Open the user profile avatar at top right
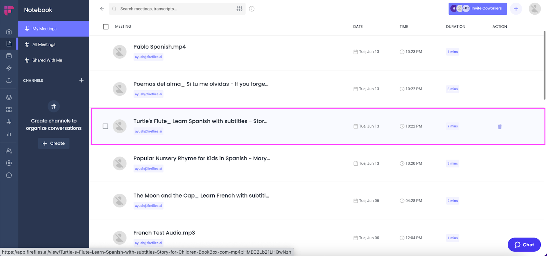The width and height of the screenshot is (547, 256). point(535,9)
